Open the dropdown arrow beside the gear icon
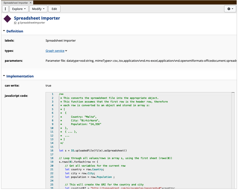This screenshot has height=192, width=238. (x=233, y=9)
